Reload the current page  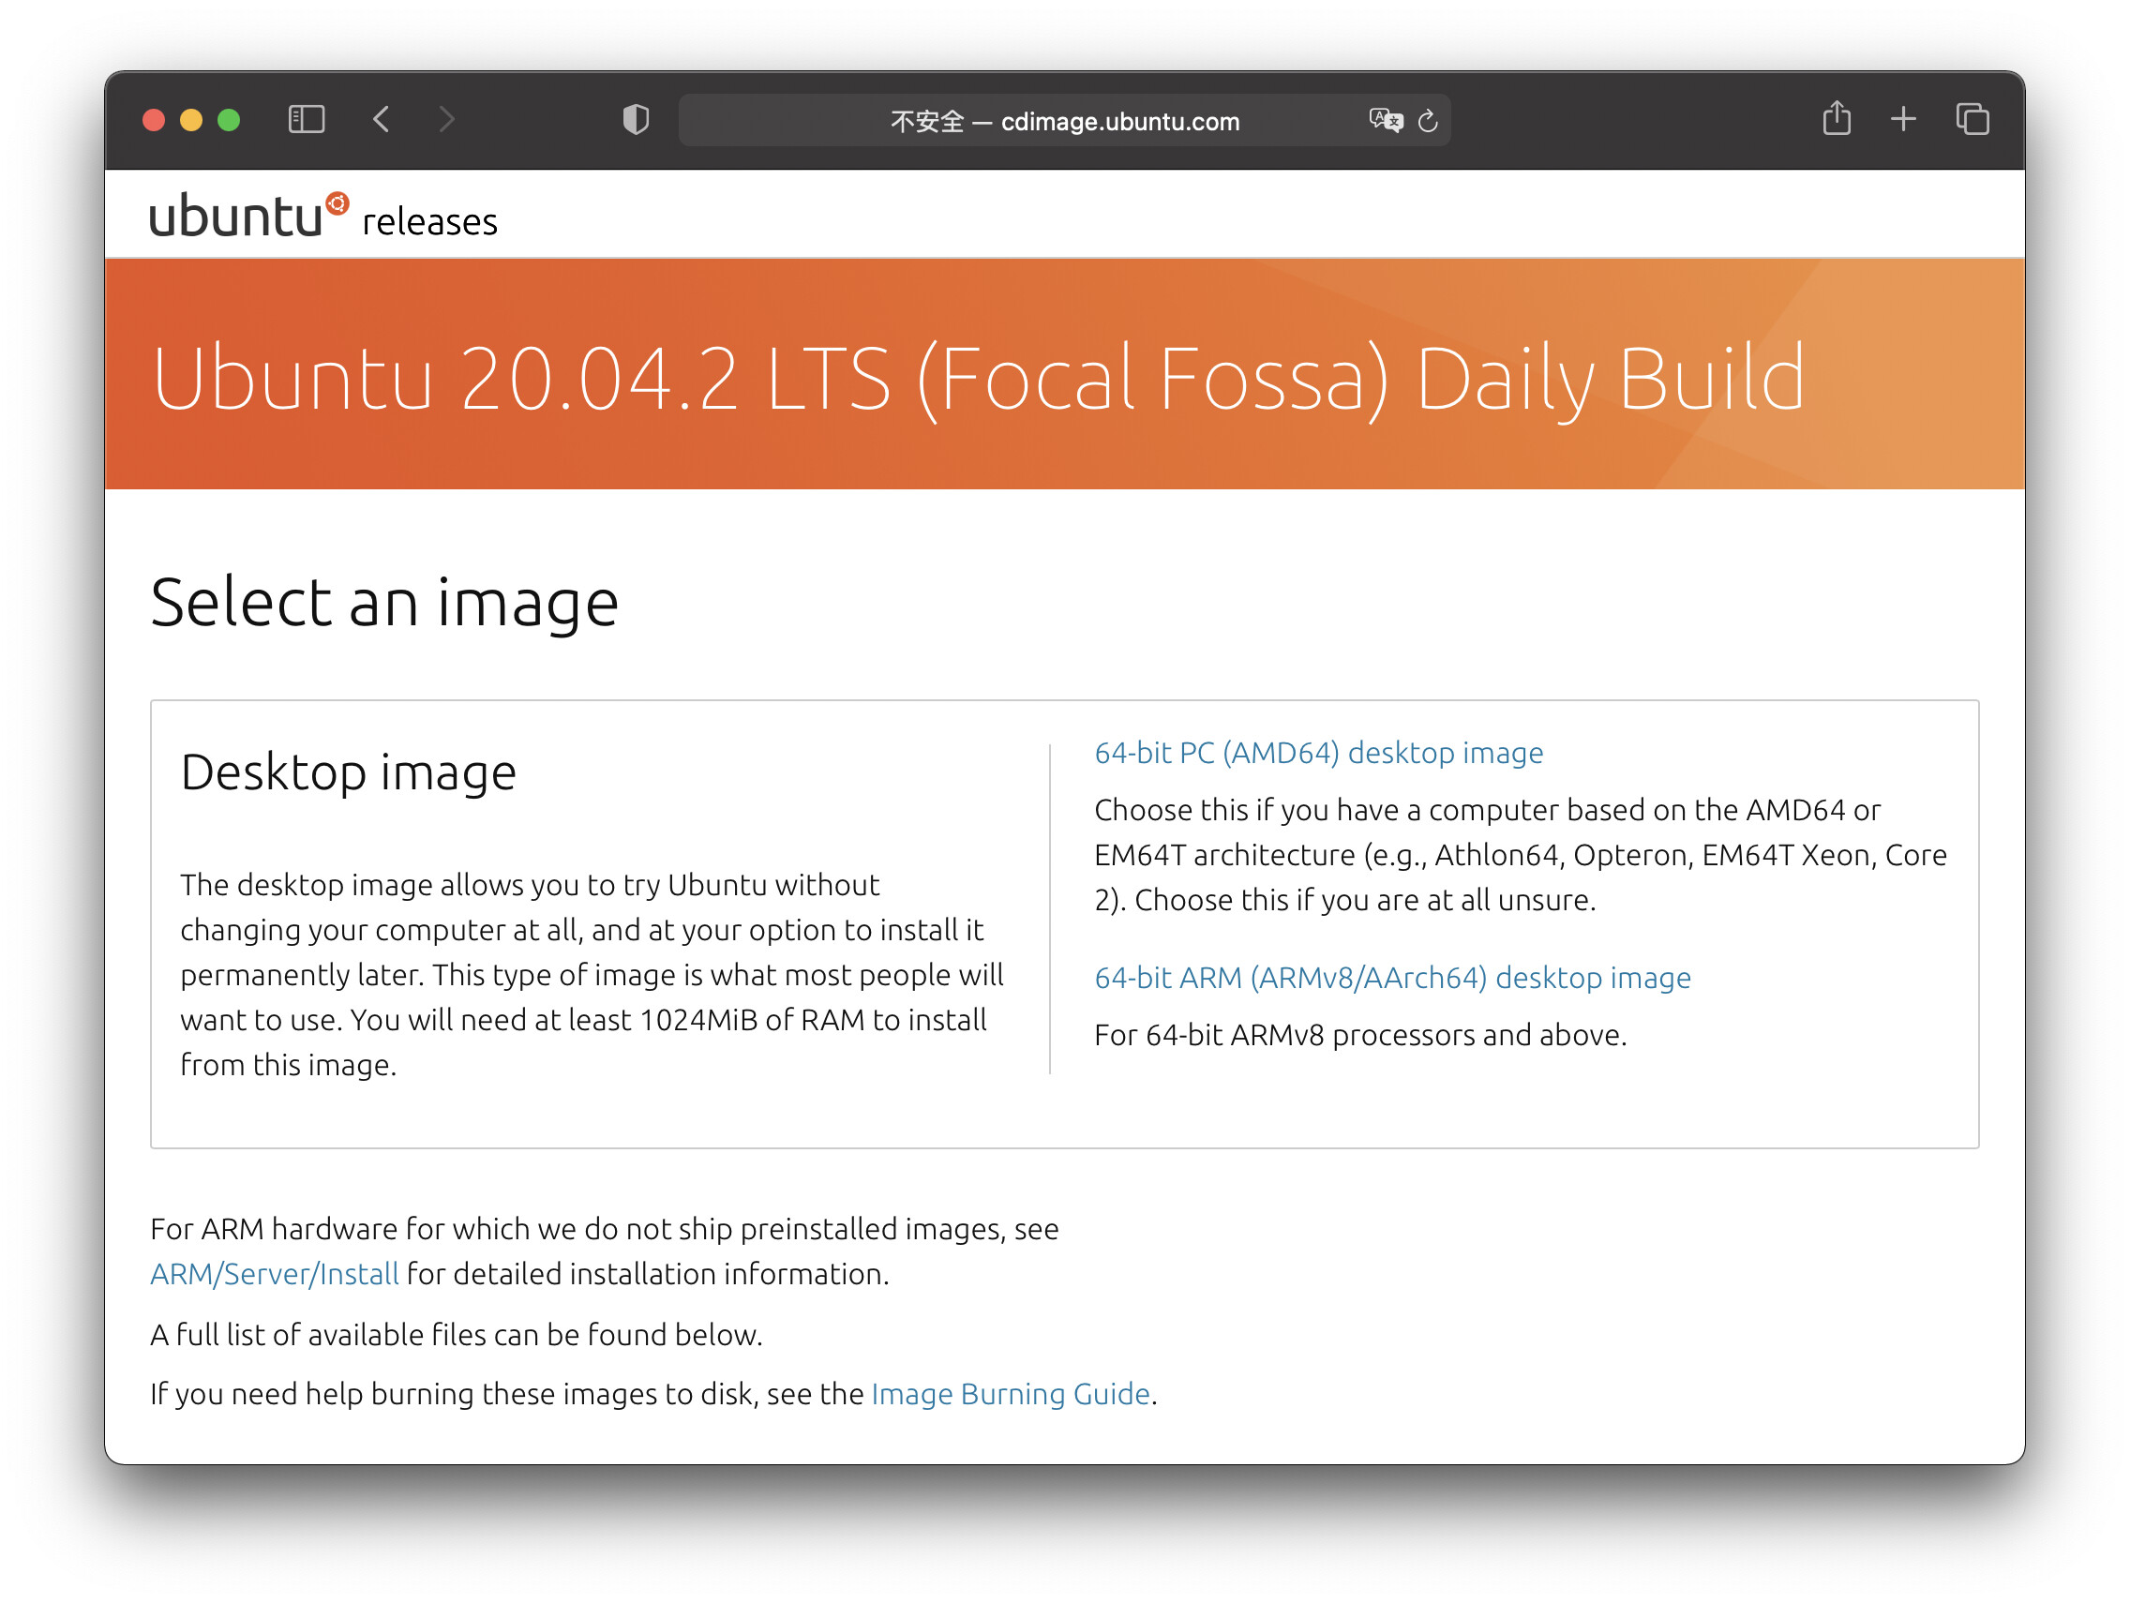[x=1428, y=120]
